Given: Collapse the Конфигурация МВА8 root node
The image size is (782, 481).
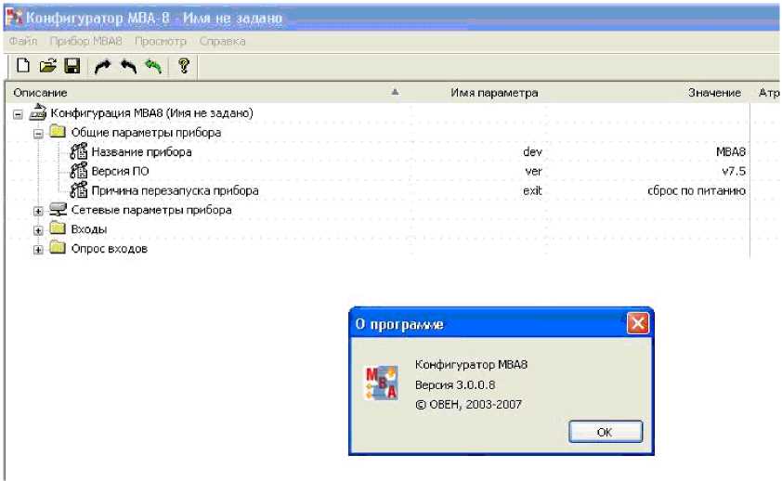Looking at the screenshot, I should pyautogui.click(x=18, y=114).
